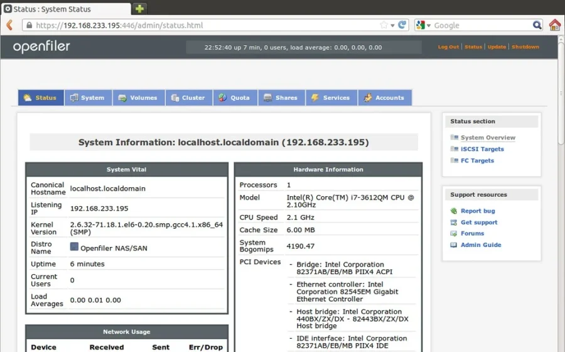Open the System Overview link

[488, 138]
